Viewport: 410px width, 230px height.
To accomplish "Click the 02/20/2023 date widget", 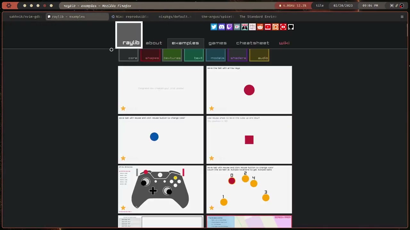I will point(343,5).
